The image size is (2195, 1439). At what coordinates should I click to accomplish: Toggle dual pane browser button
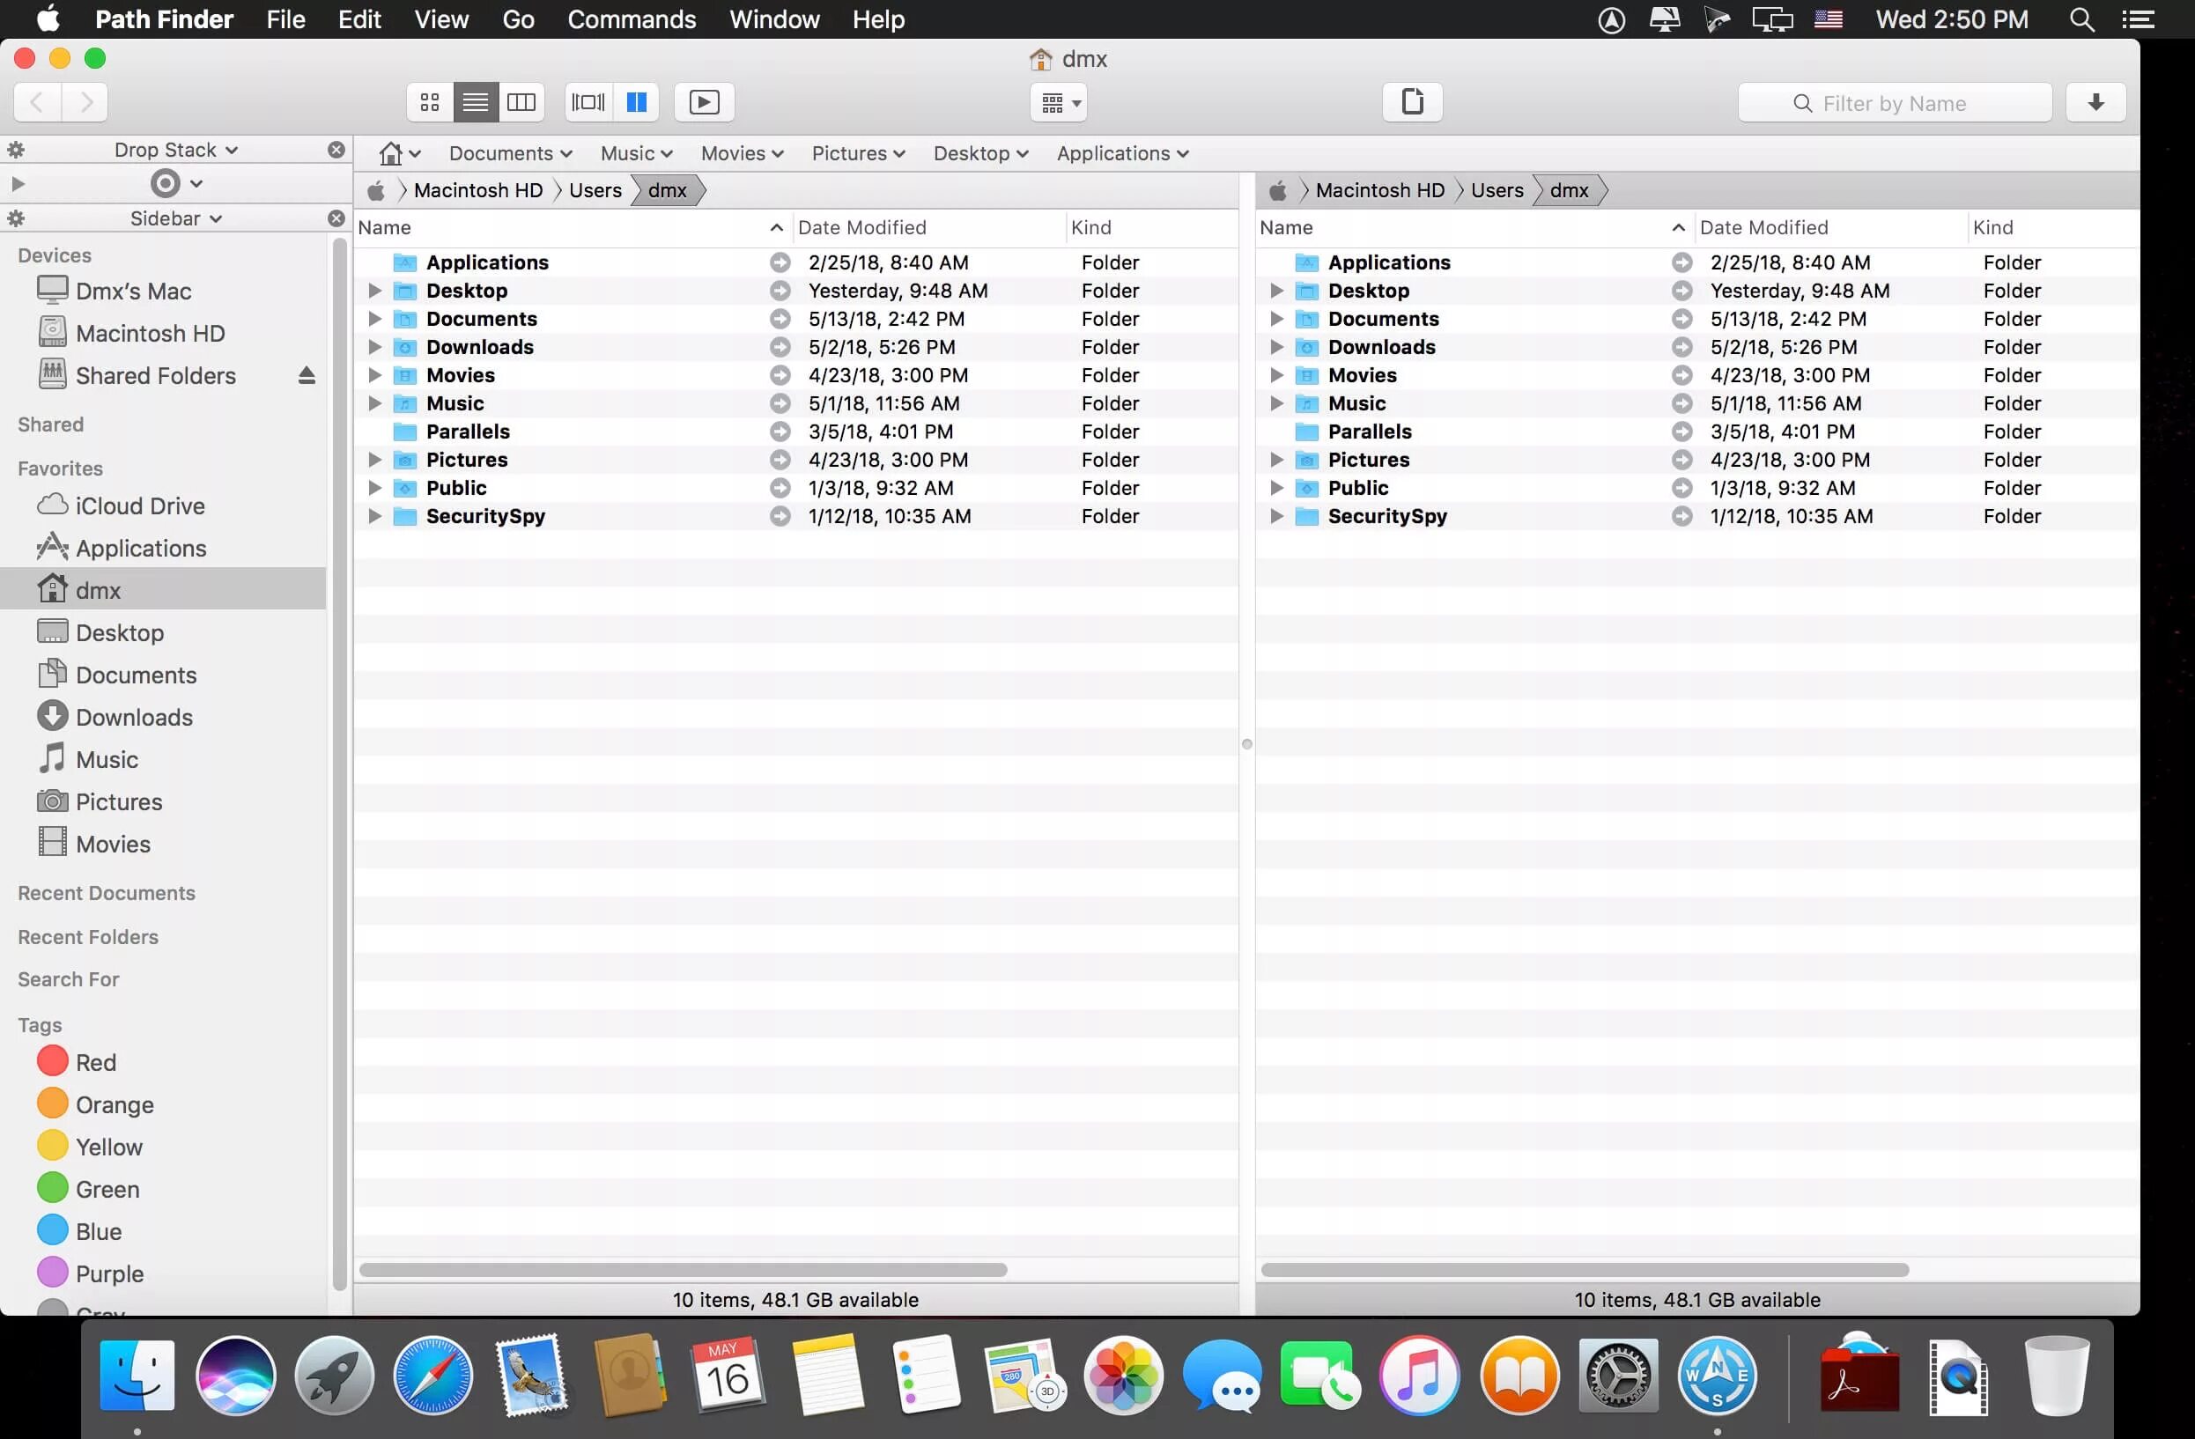coord(636,102)
